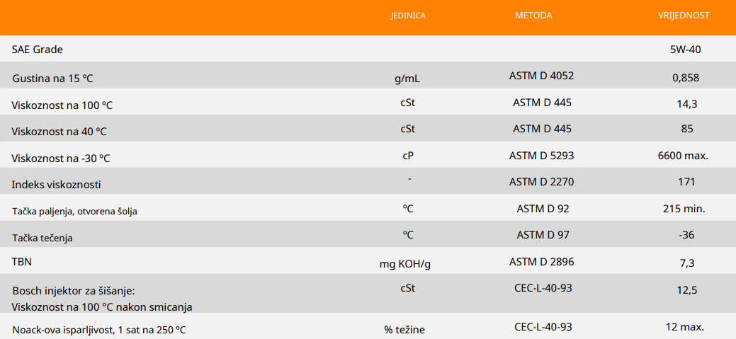Select the ASTM D 2270 method cell

pos(541,182)
